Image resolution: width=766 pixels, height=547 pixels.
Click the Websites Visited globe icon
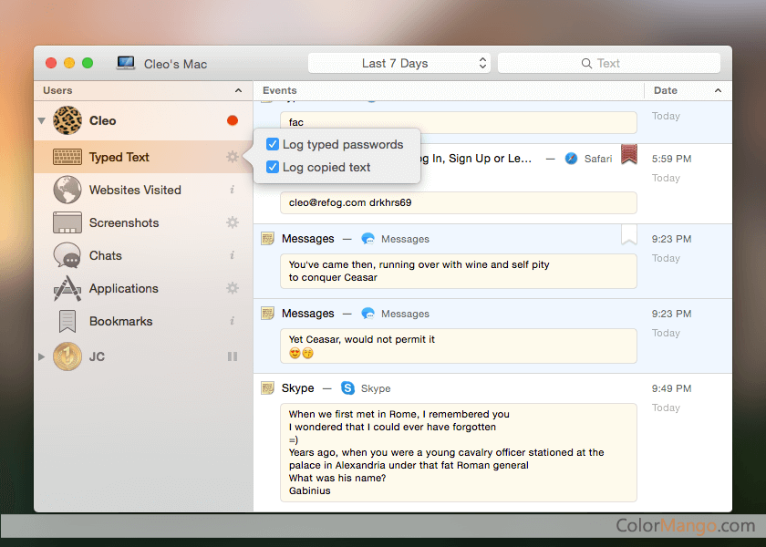coord(67,190)
